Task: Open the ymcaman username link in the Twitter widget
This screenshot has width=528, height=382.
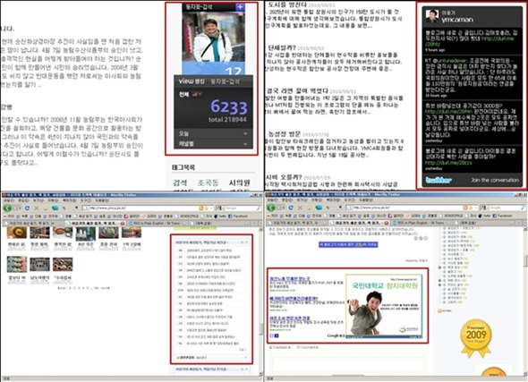Action: pyautogui.click(x=457, y=20)
